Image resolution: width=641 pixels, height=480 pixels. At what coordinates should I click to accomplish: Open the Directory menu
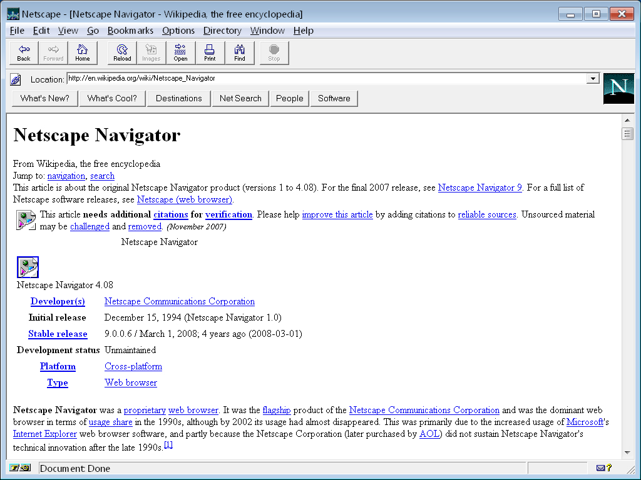tap(222, 31)
